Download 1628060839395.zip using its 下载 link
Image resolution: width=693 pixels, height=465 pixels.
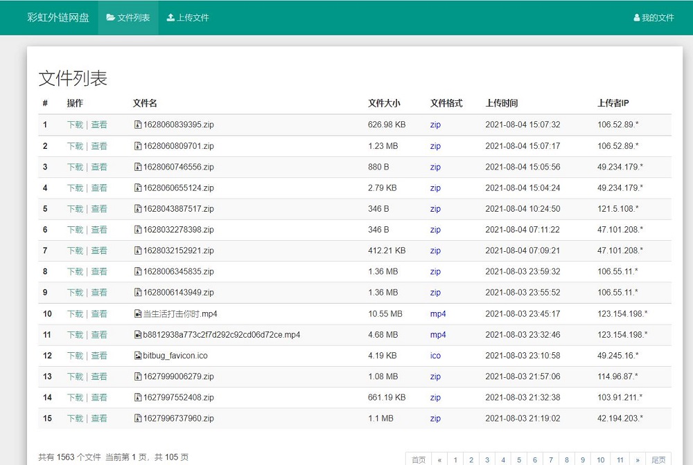point(74,125)
